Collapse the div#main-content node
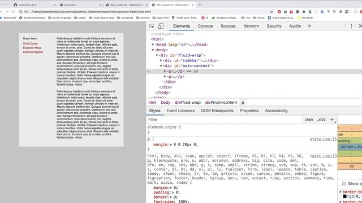The height and width of the screenshot is (203, 362). (161, 66)
